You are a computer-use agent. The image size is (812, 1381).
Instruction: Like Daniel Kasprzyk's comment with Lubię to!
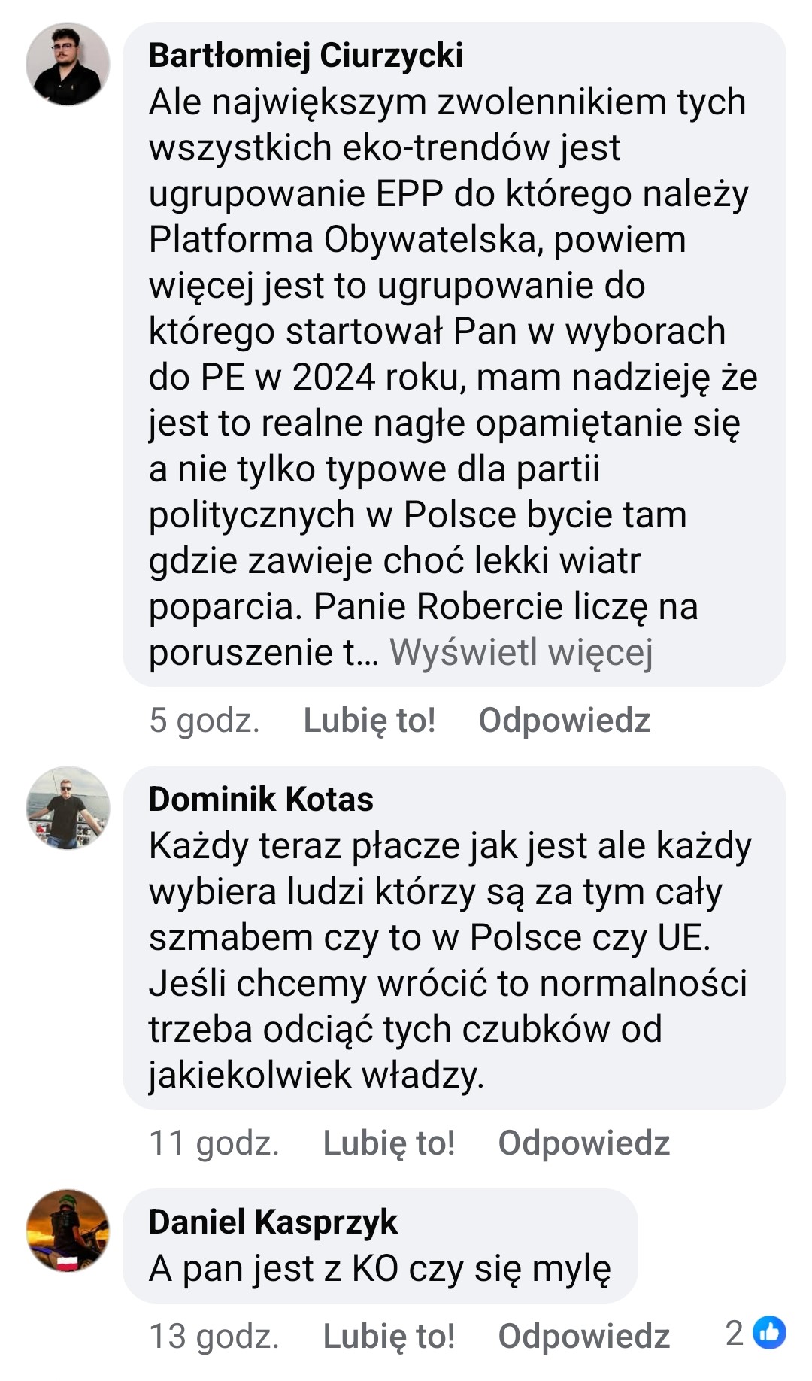pos(389,1336)
